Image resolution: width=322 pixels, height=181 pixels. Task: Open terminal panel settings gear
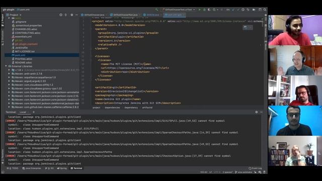click(x=256, y=112)
